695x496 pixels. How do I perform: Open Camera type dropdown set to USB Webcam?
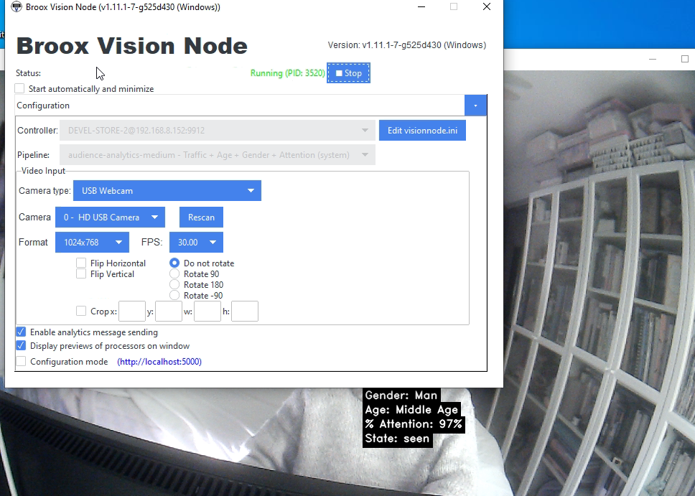pyautogui.click(x=167, y=191)
